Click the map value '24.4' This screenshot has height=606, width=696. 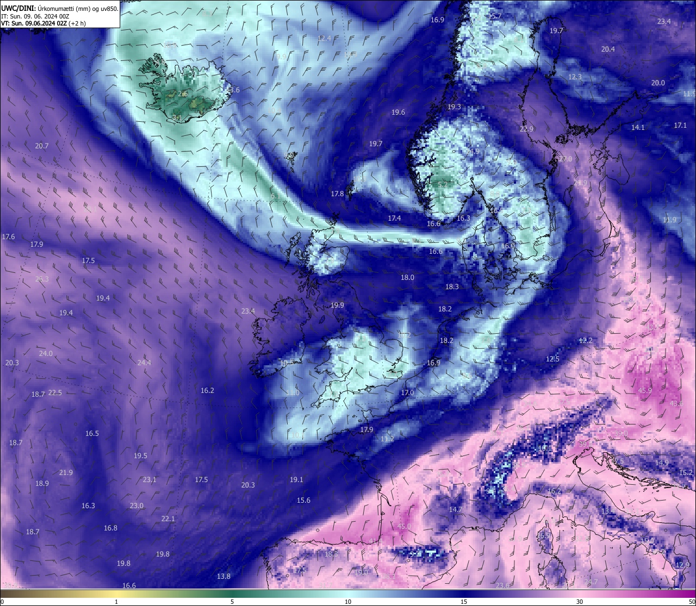(144, 363)
